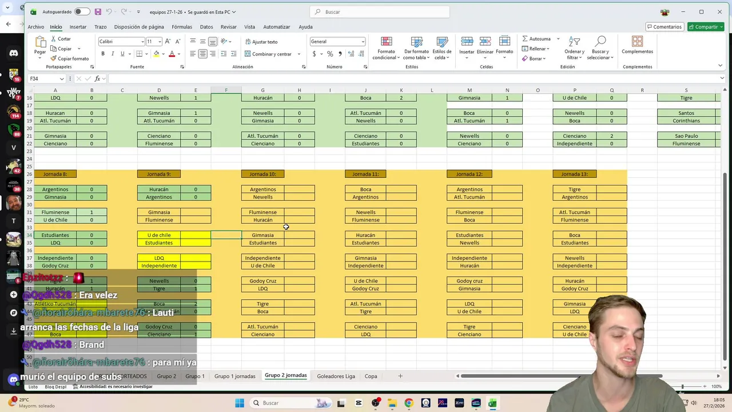
Task: Increase indent in Alineación group
Action: point(233,54)
